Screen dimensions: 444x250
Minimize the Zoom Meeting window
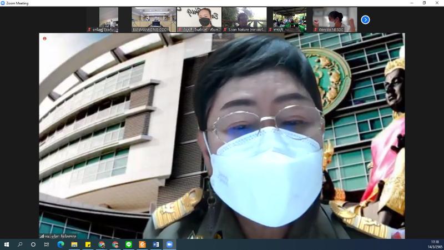pyautogui.click(x=411, y=3)
